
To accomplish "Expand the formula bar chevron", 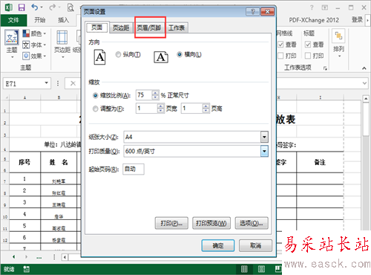I will tap(364, 83).
